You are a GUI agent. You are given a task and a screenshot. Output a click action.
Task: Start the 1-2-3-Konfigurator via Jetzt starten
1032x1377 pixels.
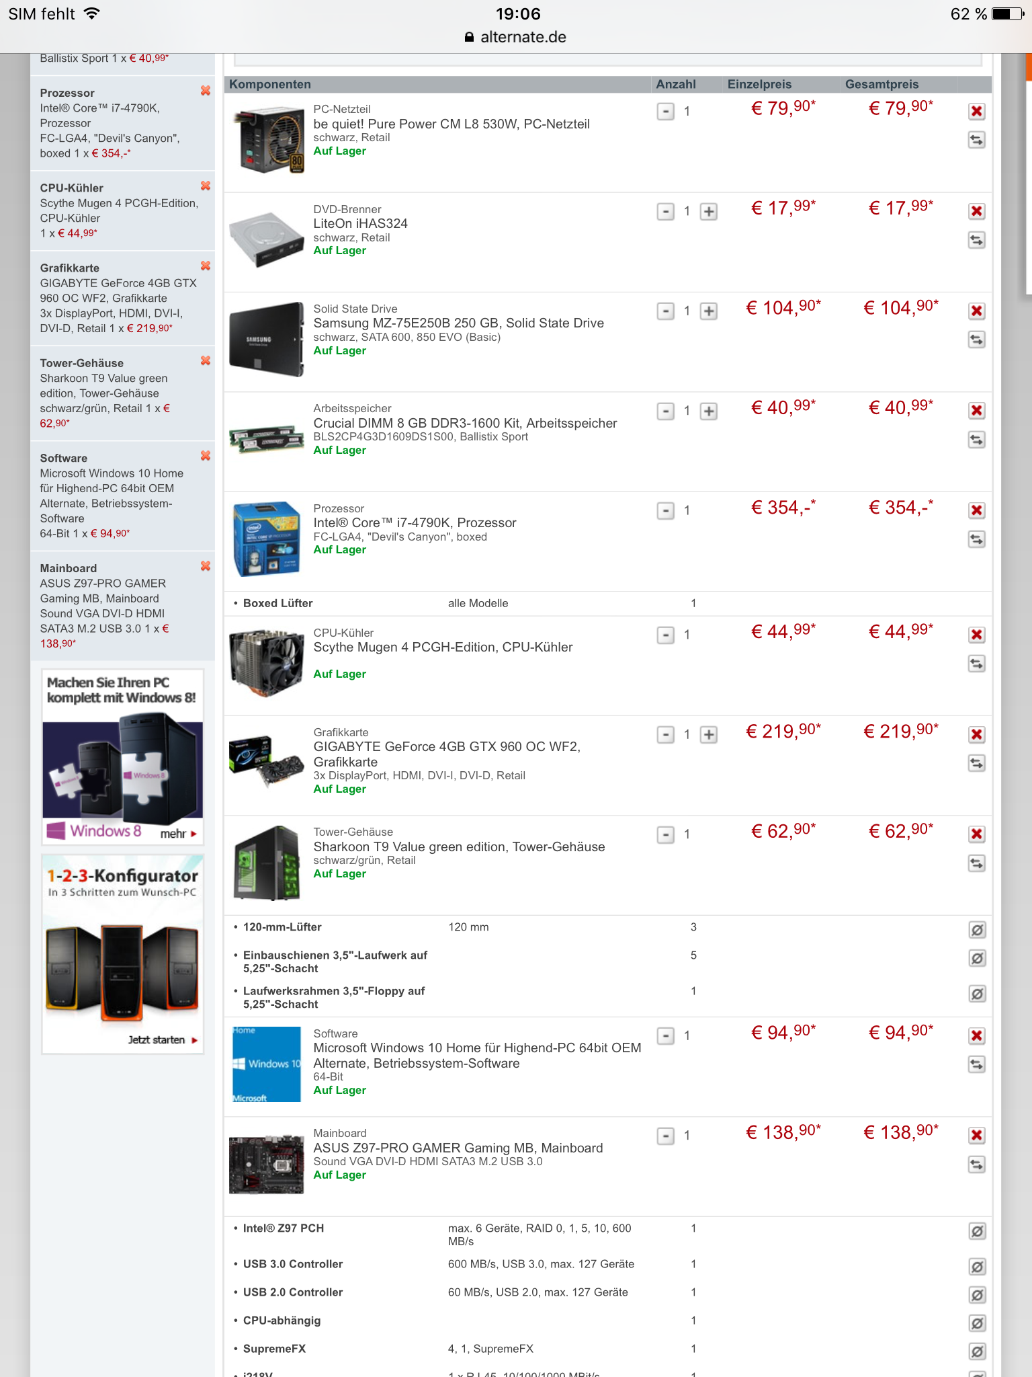click(x=163, y=1040)
